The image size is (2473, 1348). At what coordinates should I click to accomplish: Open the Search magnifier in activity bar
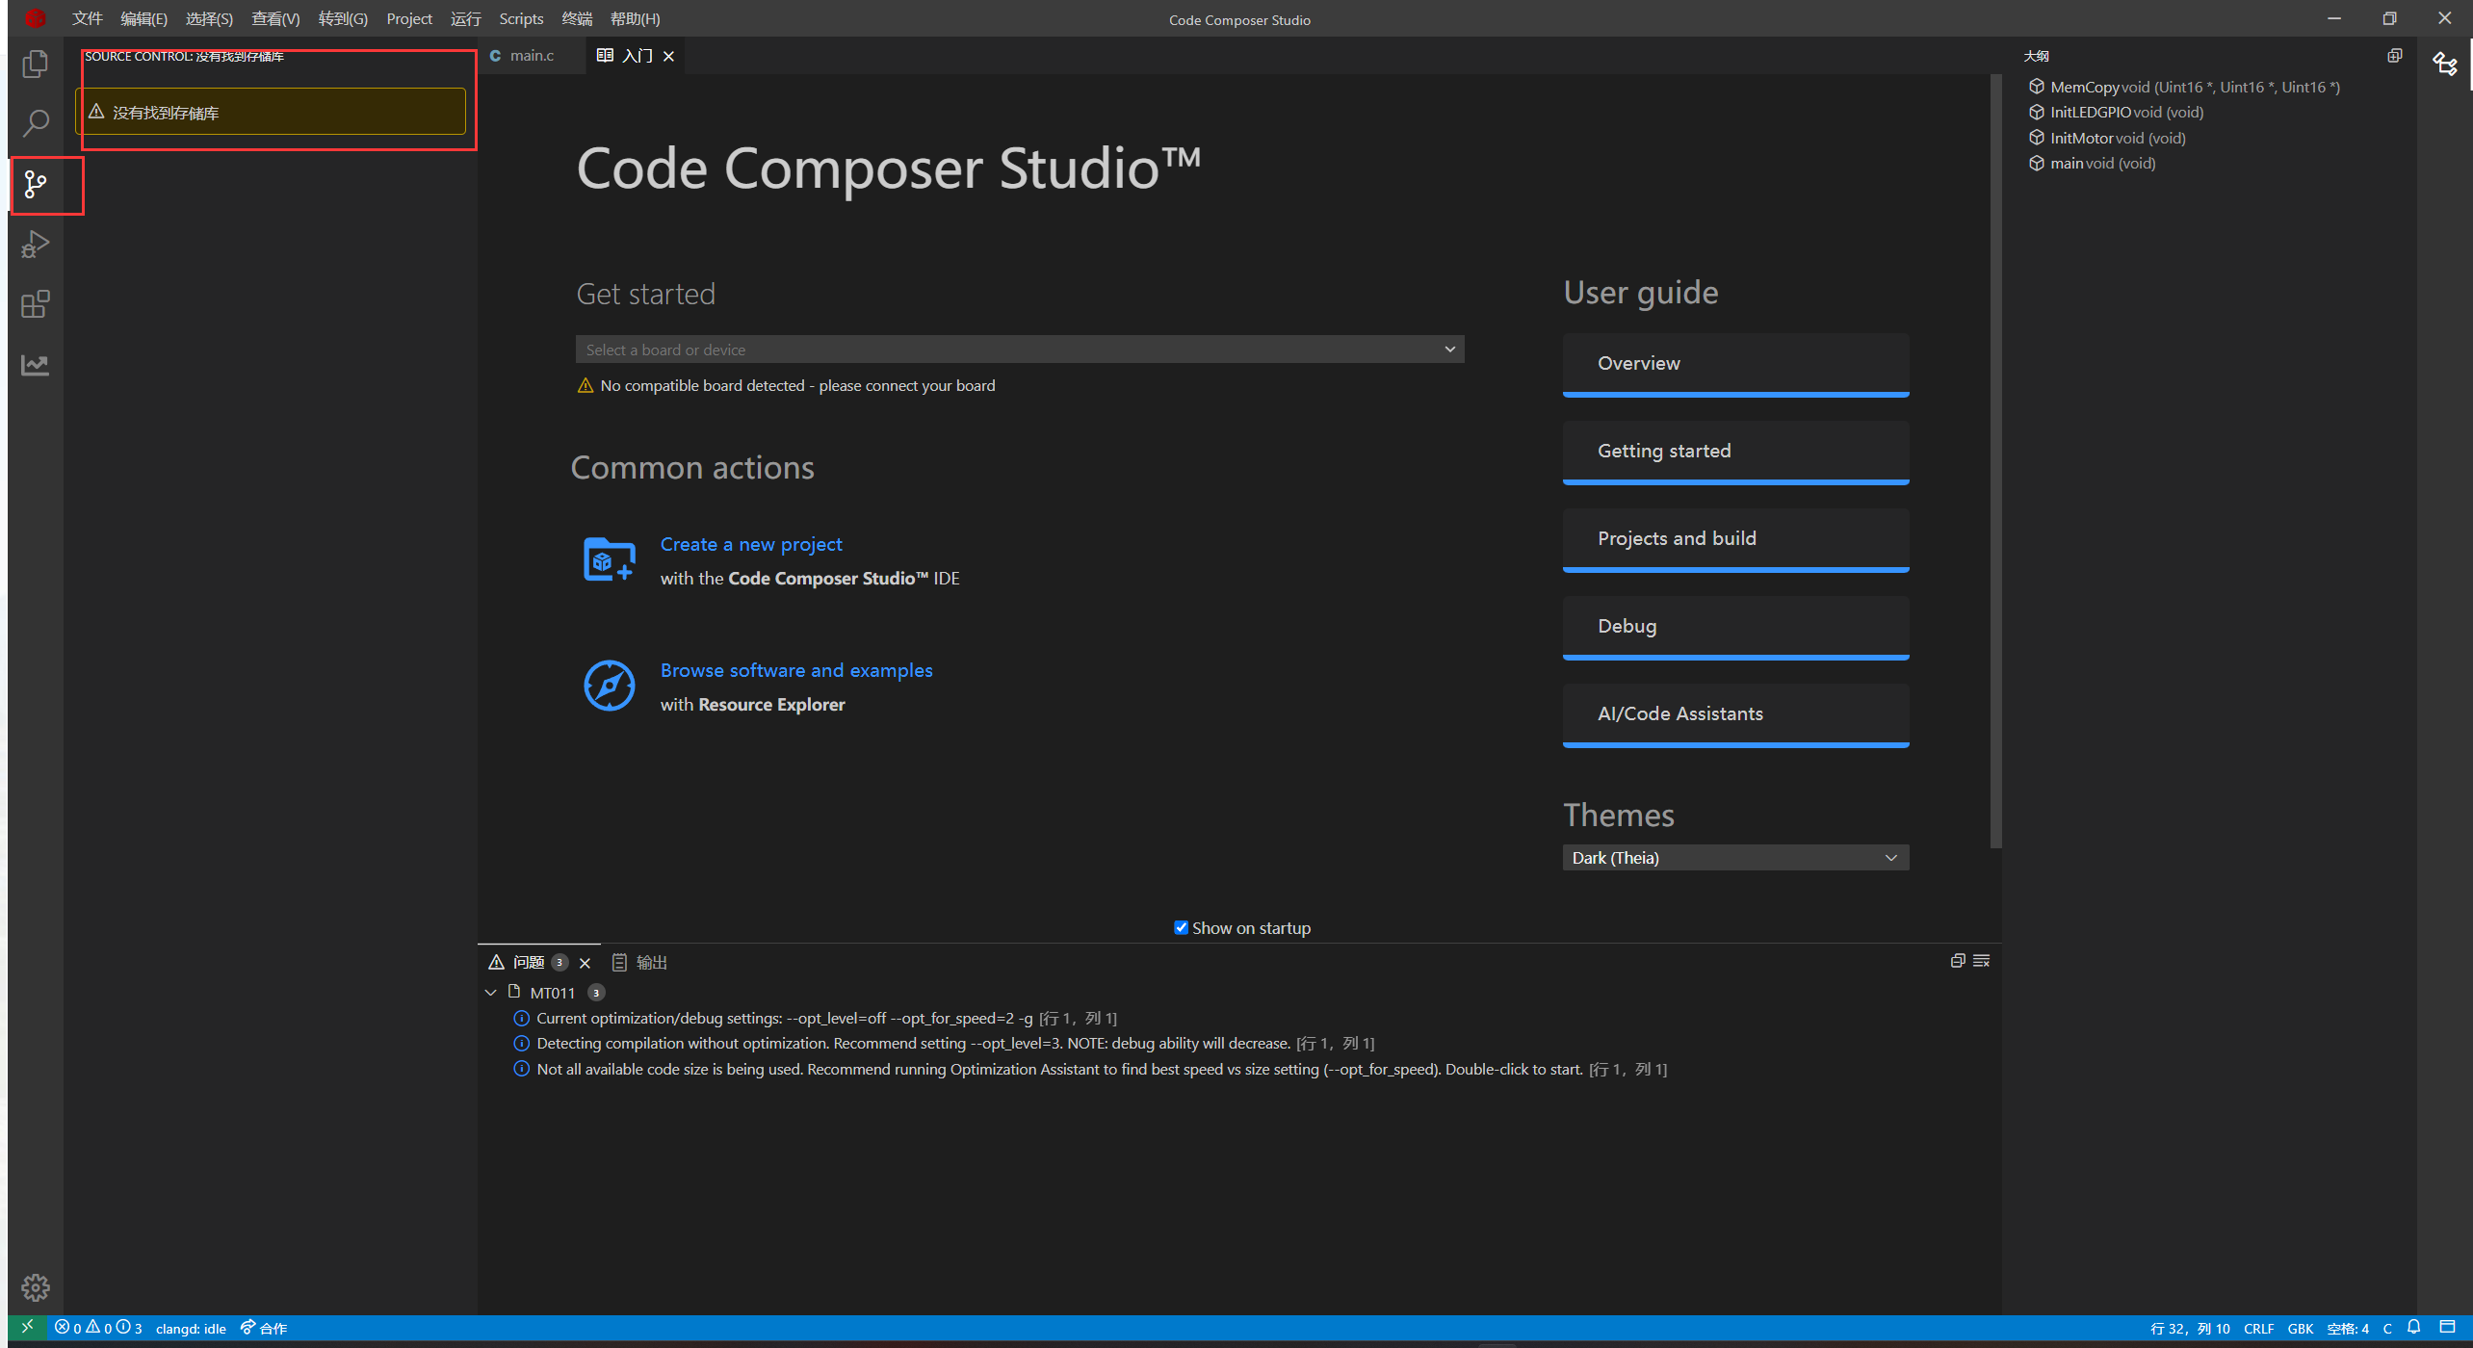[x=36, y=123]
